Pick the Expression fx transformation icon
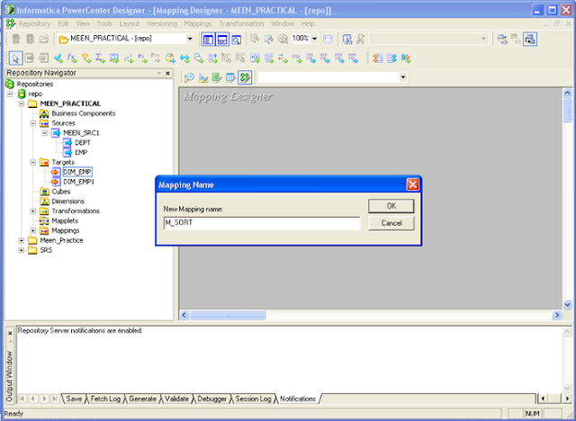The width and height of the screenshot is (576, 421). coord(72,58)
